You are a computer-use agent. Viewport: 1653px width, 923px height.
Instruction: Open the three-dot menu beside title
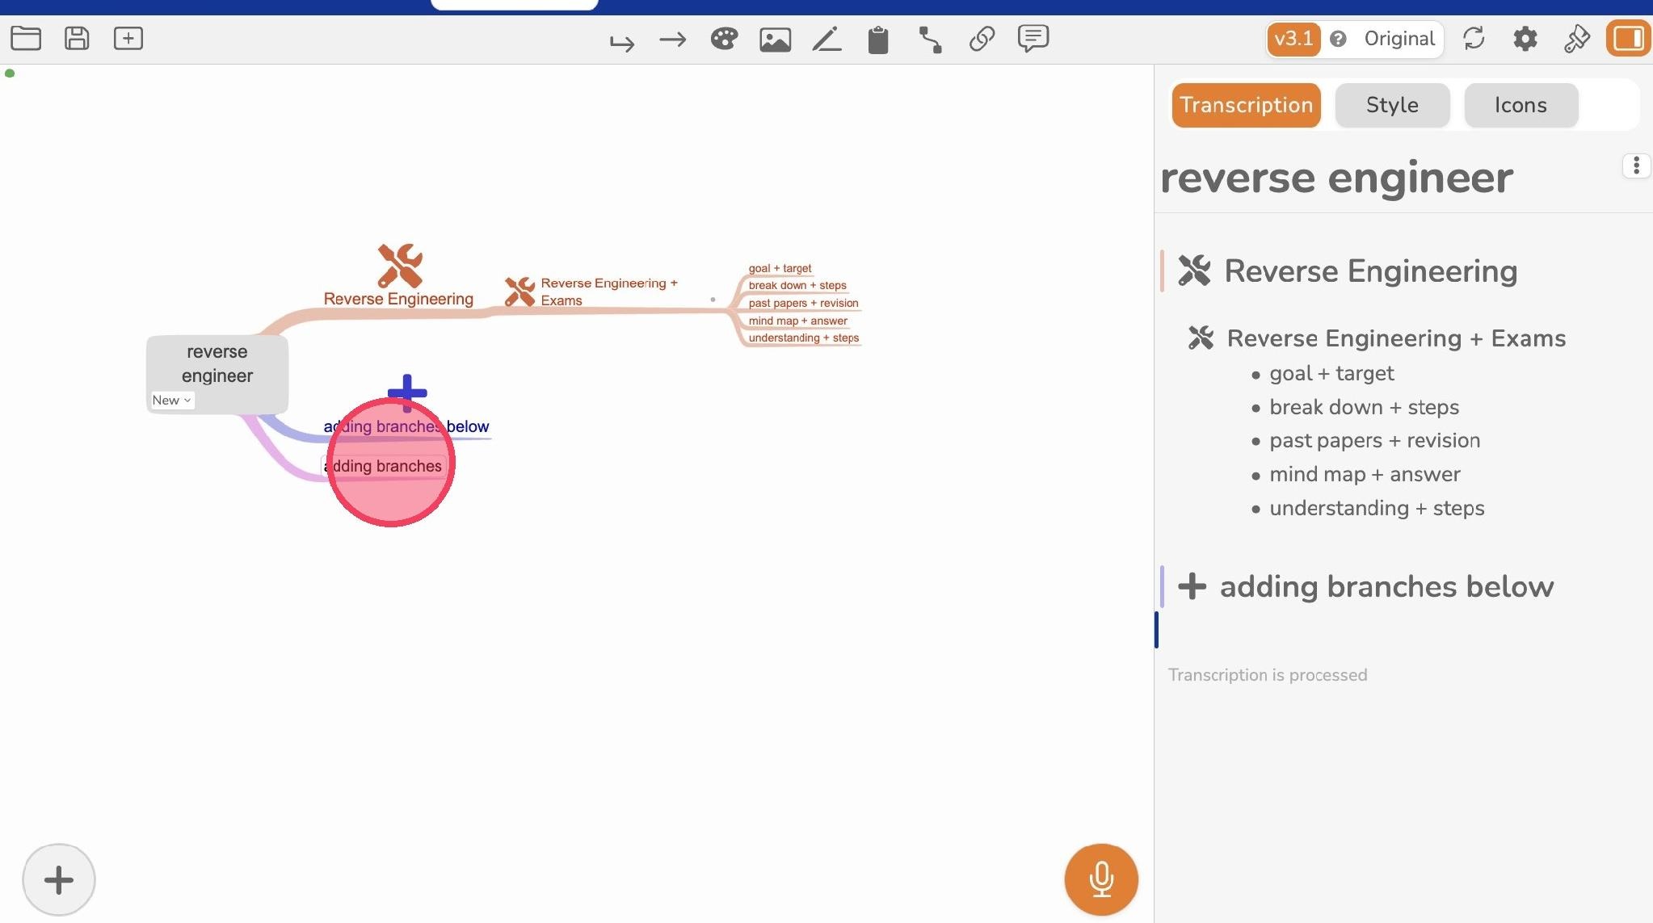(1636, 166)
